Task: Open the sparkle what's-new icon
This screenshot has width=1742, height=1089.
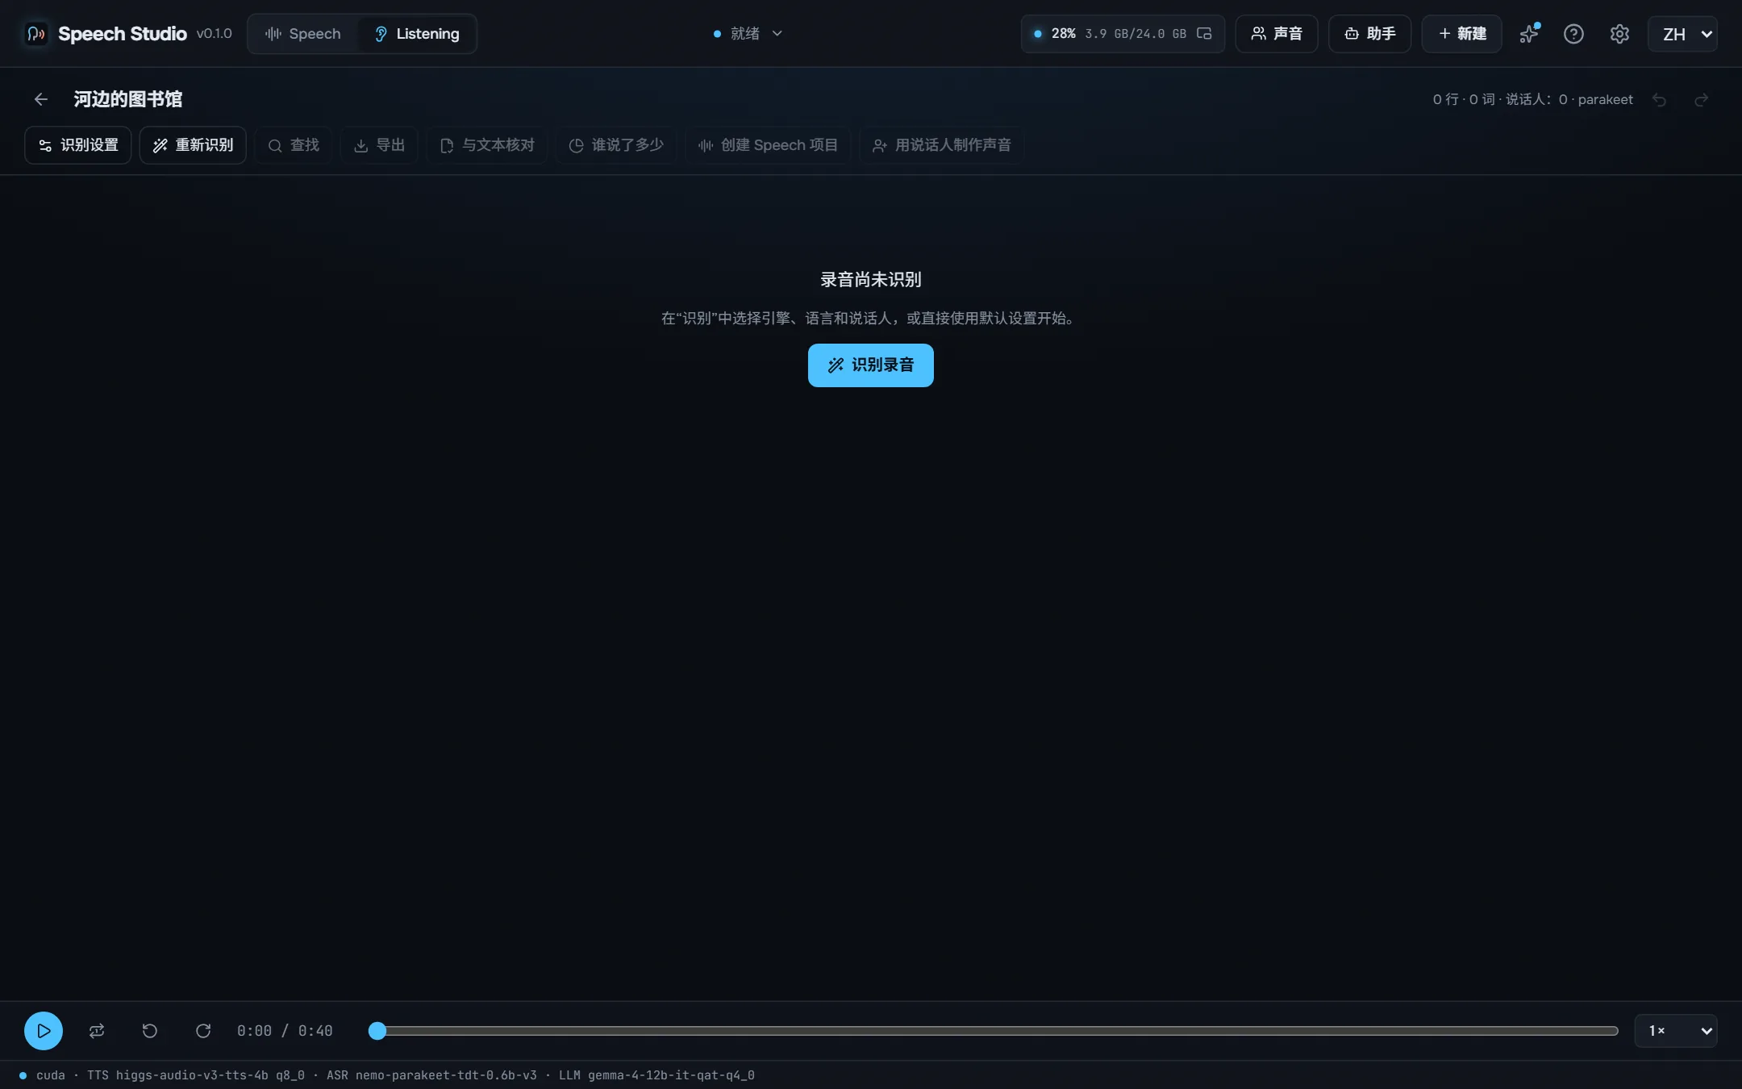Action: click(1529, 34)
